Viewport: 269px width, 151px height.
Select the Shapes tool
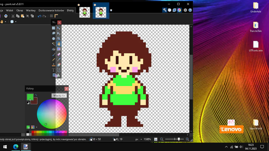(56, 75)
